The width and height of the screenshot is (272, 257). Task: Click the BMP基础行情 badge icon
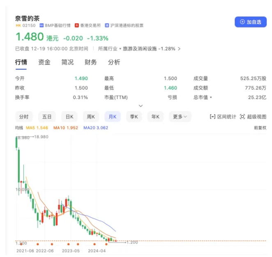tap(41, 25)
